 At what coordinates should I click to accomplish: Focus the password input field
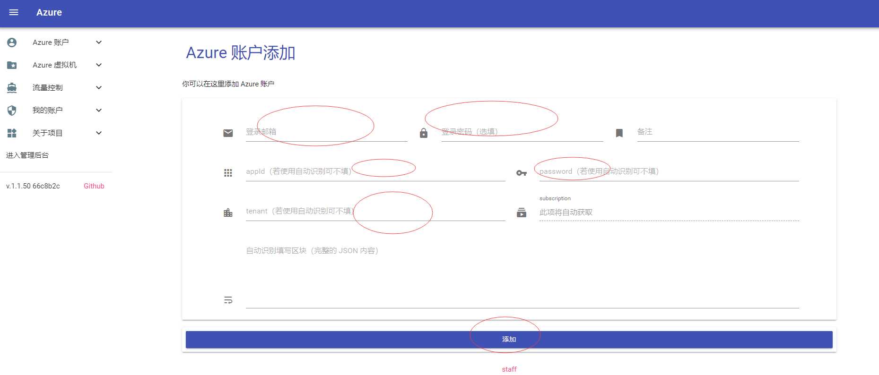point(669,171)
